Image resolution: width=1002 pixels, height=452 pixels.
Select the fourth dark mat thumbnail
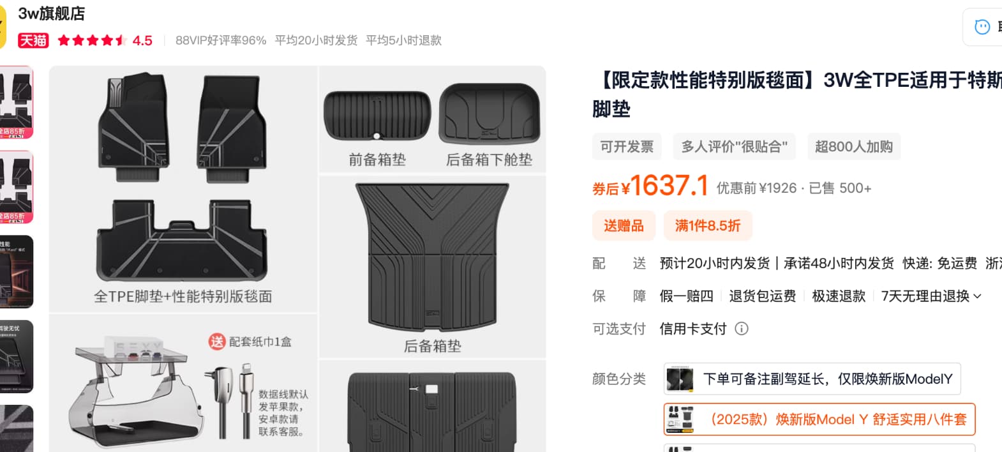[x=17, y=356]
